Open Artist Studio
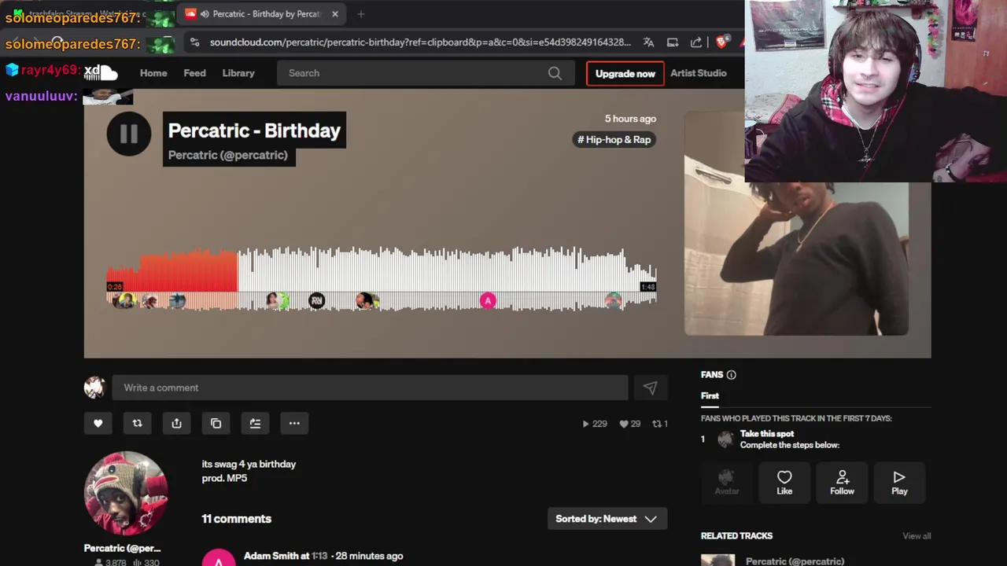Image resolution: width=1007 pixels, height=566 pixels. 699,73
